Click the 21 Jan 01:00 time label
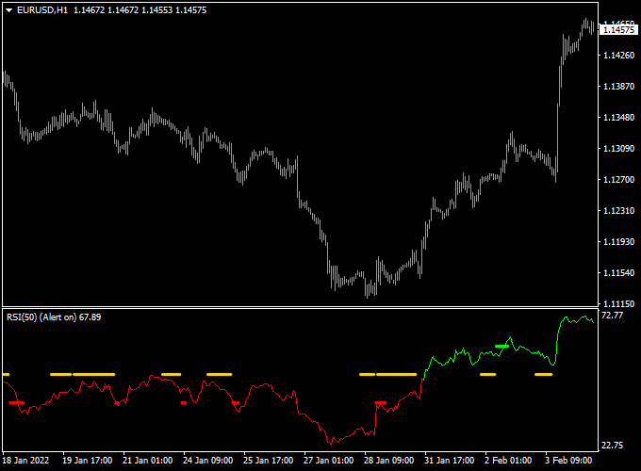 pos(148,461)
